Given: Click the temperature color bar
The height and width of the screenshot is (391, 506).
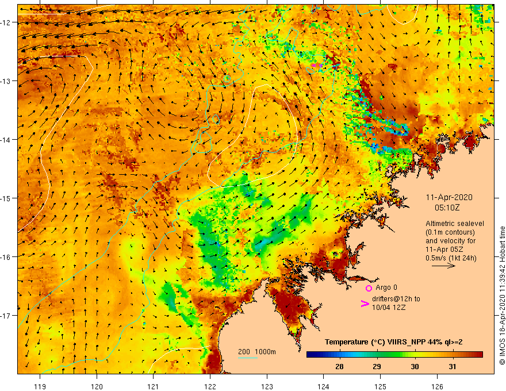Looking at the screenshot, I should pos(394,355).
